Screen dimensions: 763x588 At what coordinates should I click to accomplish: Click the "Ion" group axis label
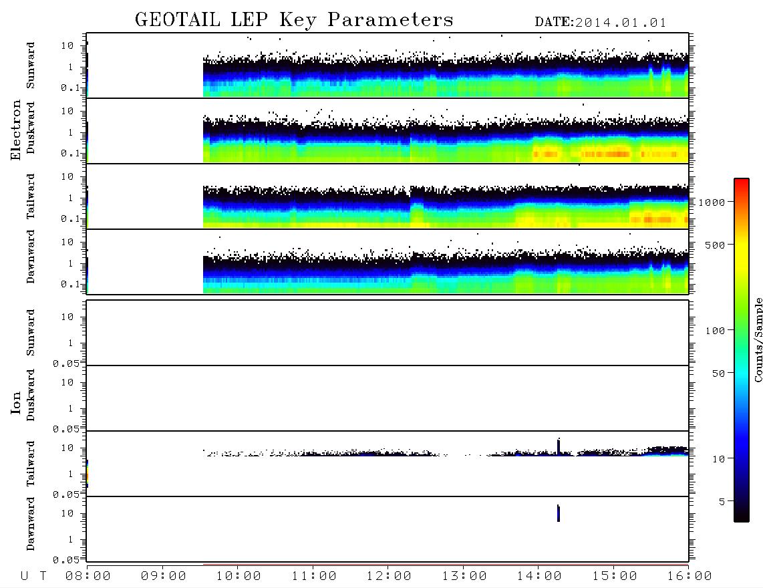click(15, 403)
